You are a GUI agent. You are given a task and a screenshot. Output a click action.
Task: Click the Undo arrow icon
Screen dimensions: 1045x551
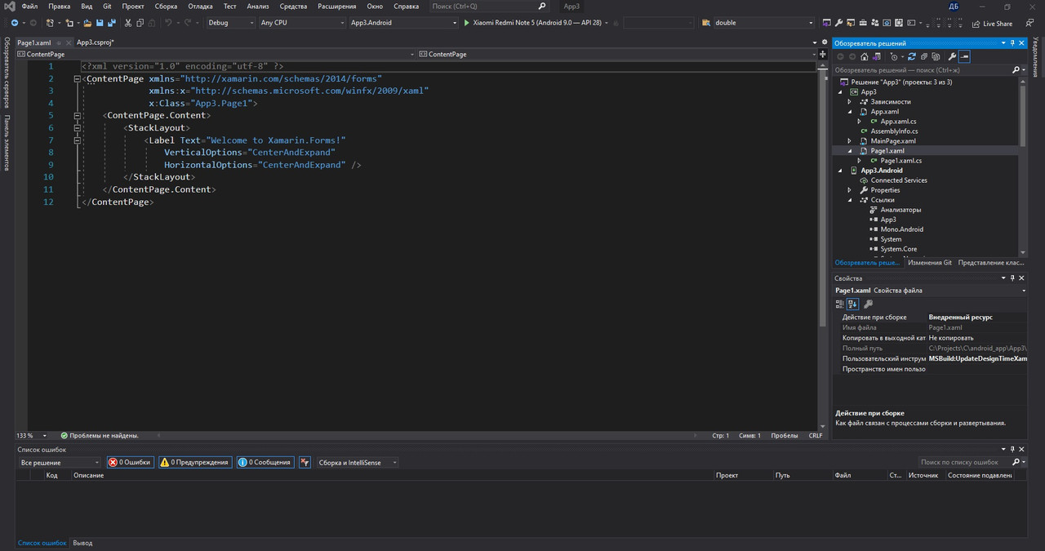[x=168, y=23]
